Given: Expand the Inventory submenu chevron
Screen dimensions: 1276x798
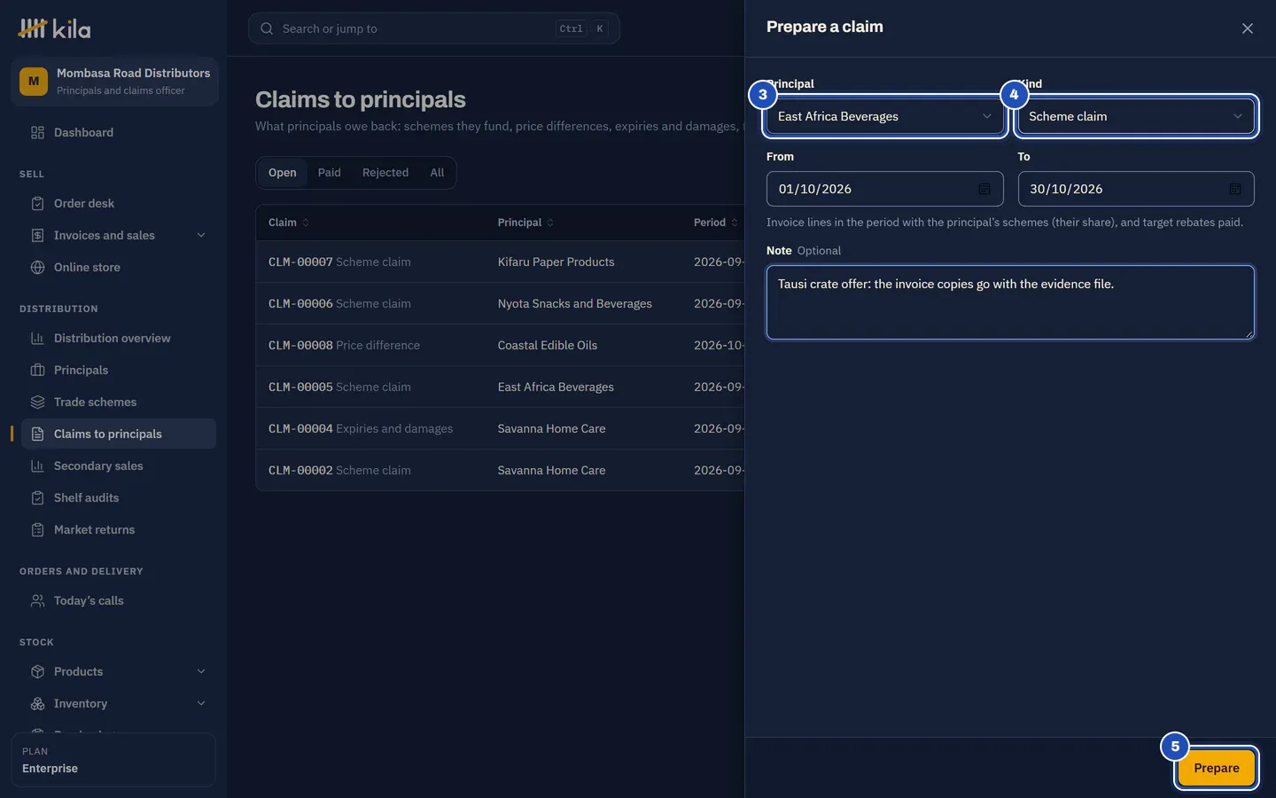Looking at the screenshot, I should pyautogui.click(x=201, y=703).
